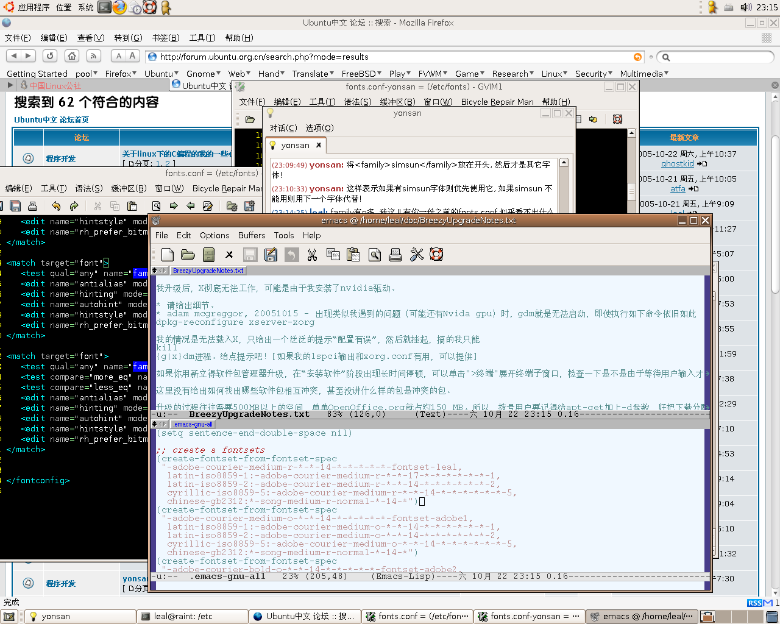Click the RSS indicator in Firefox status bar
Viewport: 780px width, 624px height.
(x=755, y=603)
